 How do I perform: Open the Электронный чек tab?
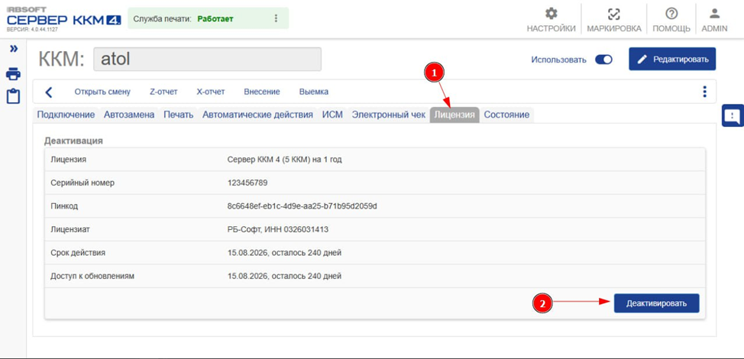pos(388,115)
